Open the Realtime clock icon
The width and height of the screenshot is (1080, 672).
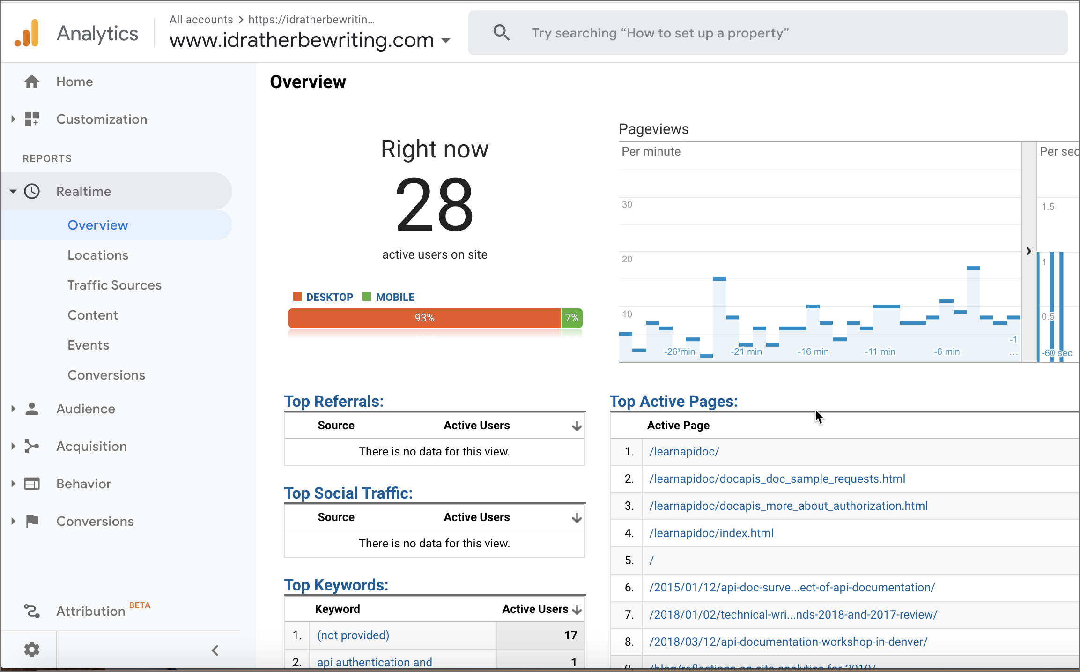[x=32, y=191]
